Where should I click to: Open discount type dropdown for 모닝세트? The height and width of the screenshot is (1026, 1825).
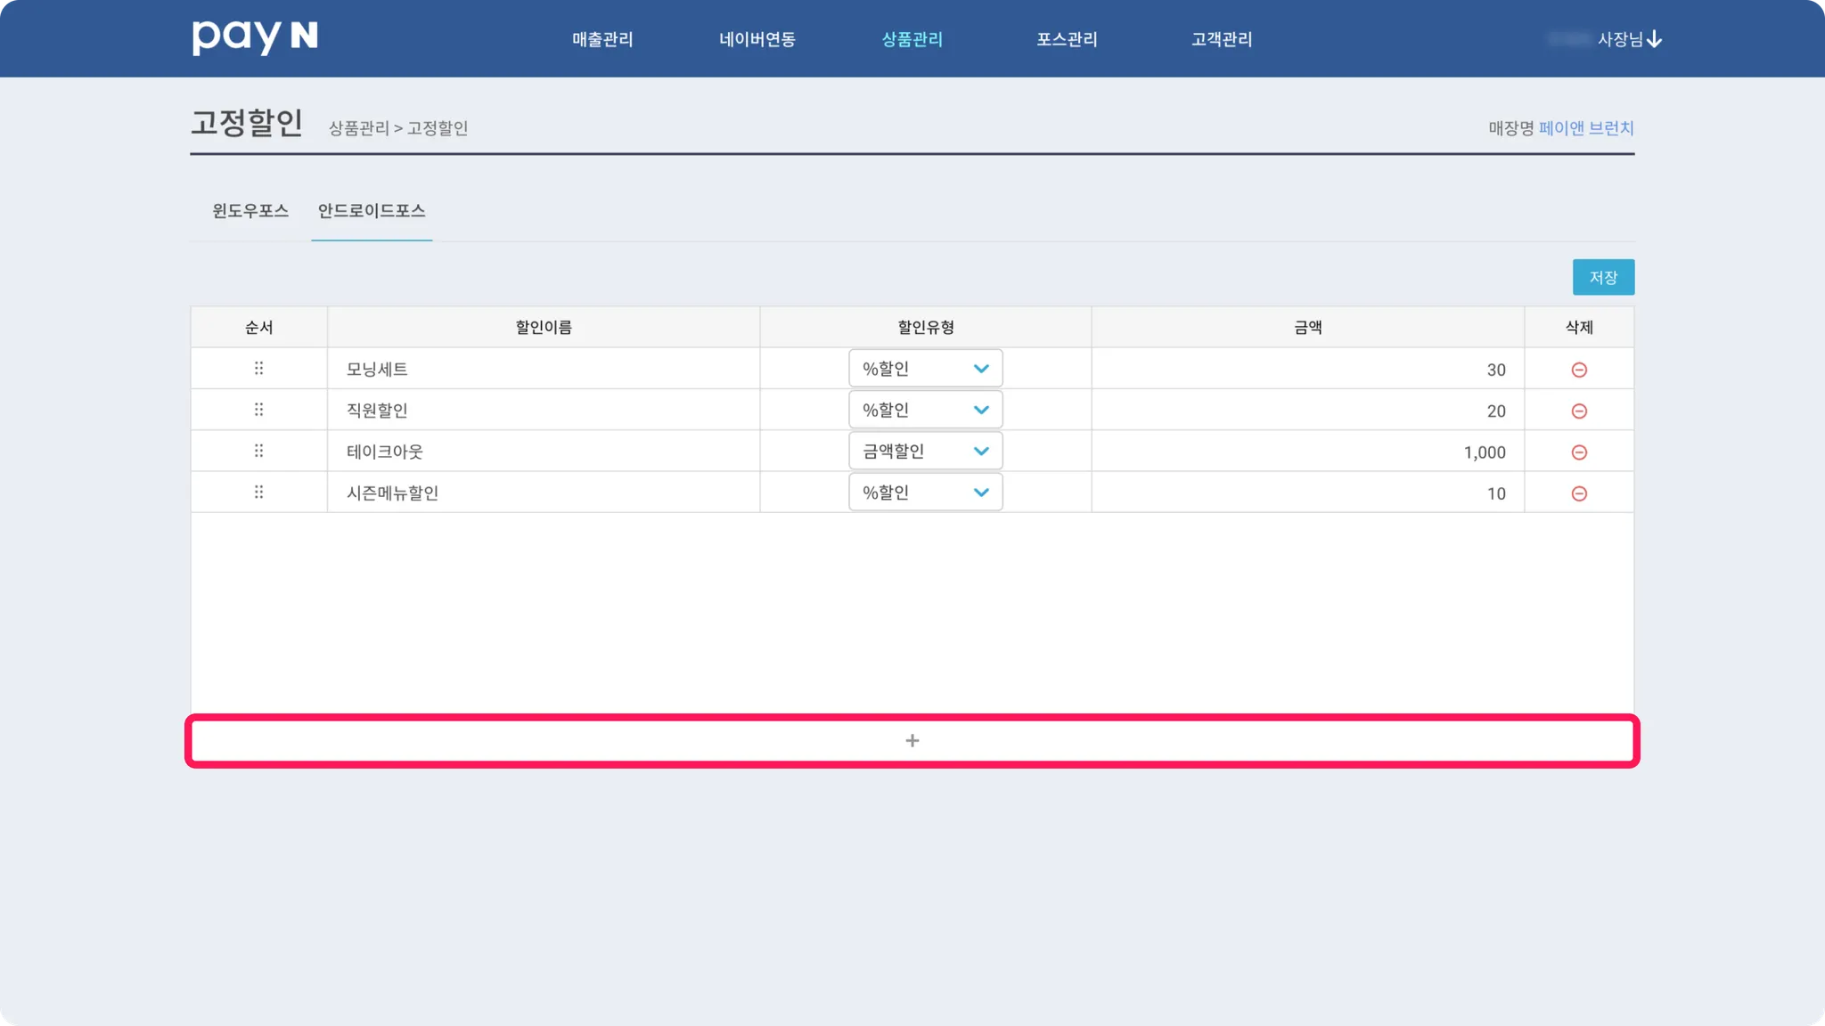925,369
